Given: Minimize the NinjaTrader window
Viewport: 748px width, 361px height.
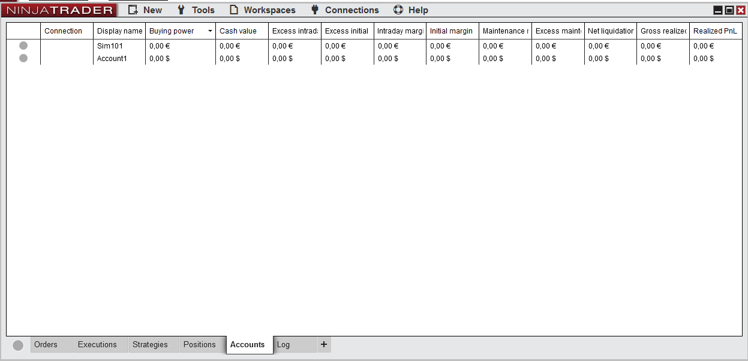Looking at the screenshot, I should (x=718, y=10).
